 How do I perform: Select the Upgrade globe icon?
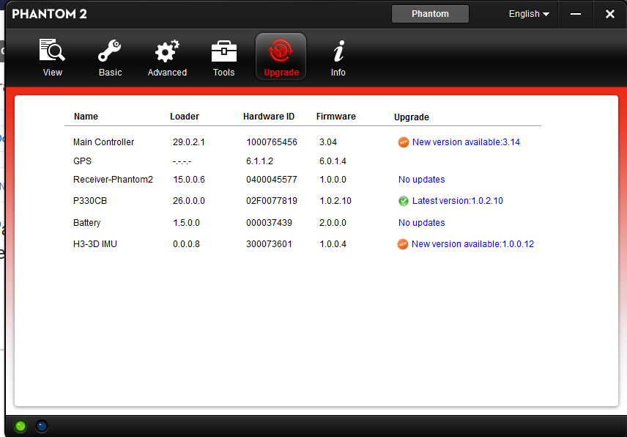pyautogui.click(x=281, y=51)
